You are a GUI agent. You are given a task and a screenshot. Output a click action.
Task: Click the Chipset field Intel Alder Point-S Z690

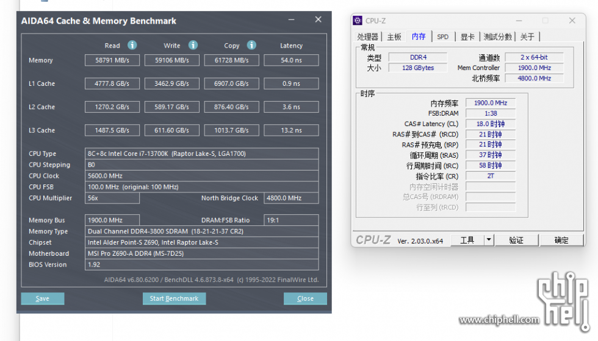click(202, 242)
